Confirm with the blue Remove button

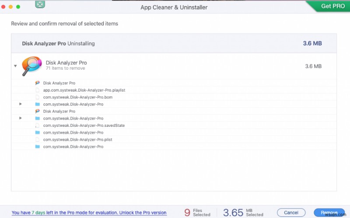point(329,213)
